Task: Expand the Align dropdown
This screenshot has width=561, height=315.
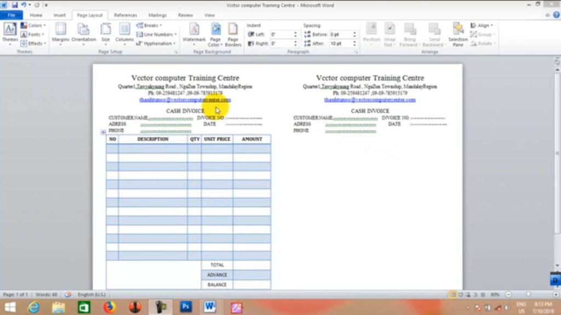Action: tap(482, 25)
